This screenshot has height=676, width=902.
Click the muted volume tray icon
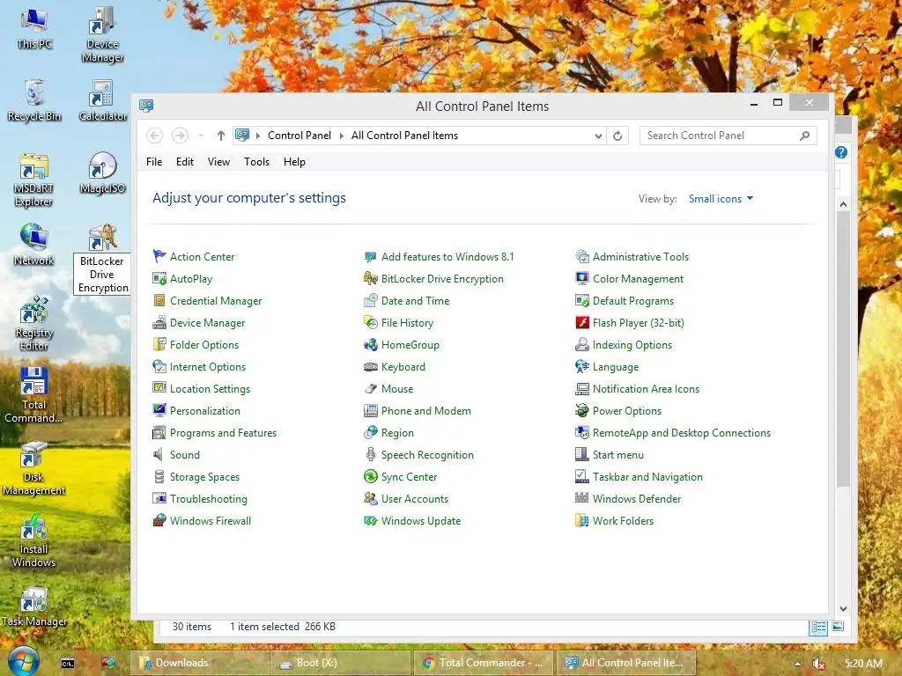(x=818, y=664)
